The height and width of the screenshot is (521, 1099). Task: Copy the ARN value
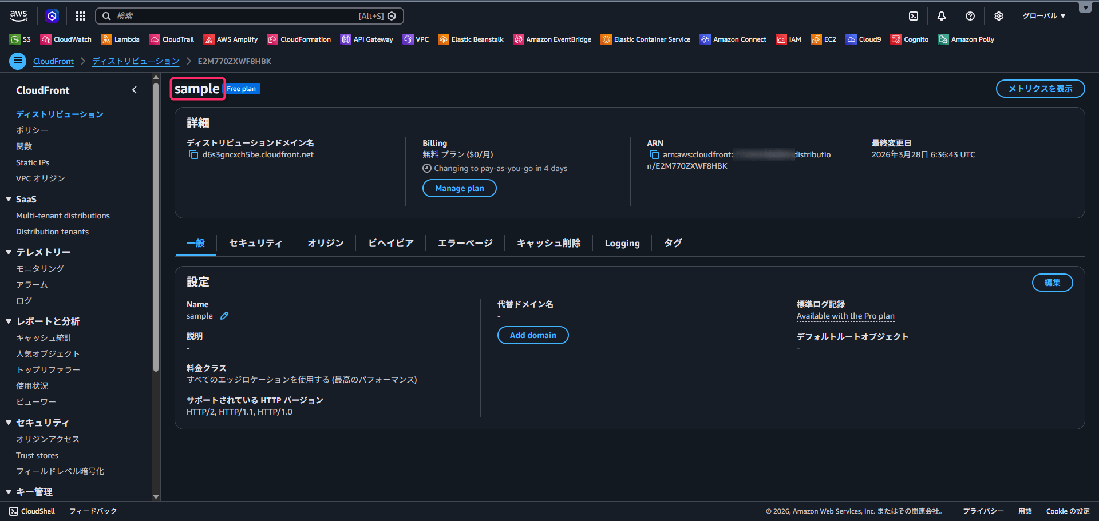[x=654, y=155]
